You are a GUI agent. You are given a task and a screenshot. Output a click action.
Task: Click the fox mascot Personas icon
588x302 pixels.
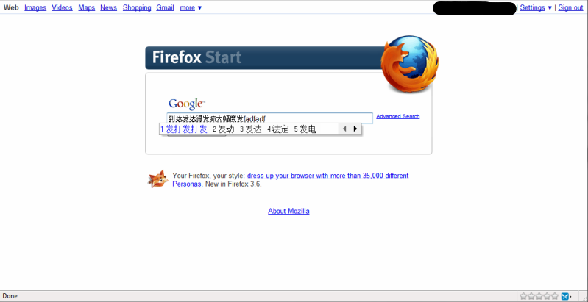[x=158, y=179]
